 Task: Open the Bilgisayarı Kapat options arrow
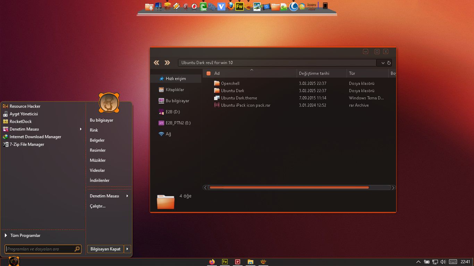pos(128,249)
